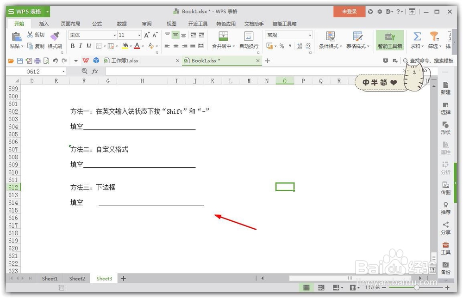Switch to the 插入 ribbon tab

point(44,24)
